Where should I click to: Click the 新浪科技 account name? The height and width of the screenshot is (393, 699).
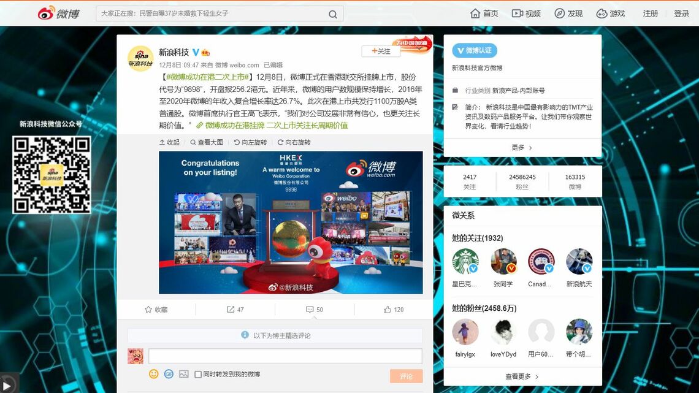coord(174,52)
